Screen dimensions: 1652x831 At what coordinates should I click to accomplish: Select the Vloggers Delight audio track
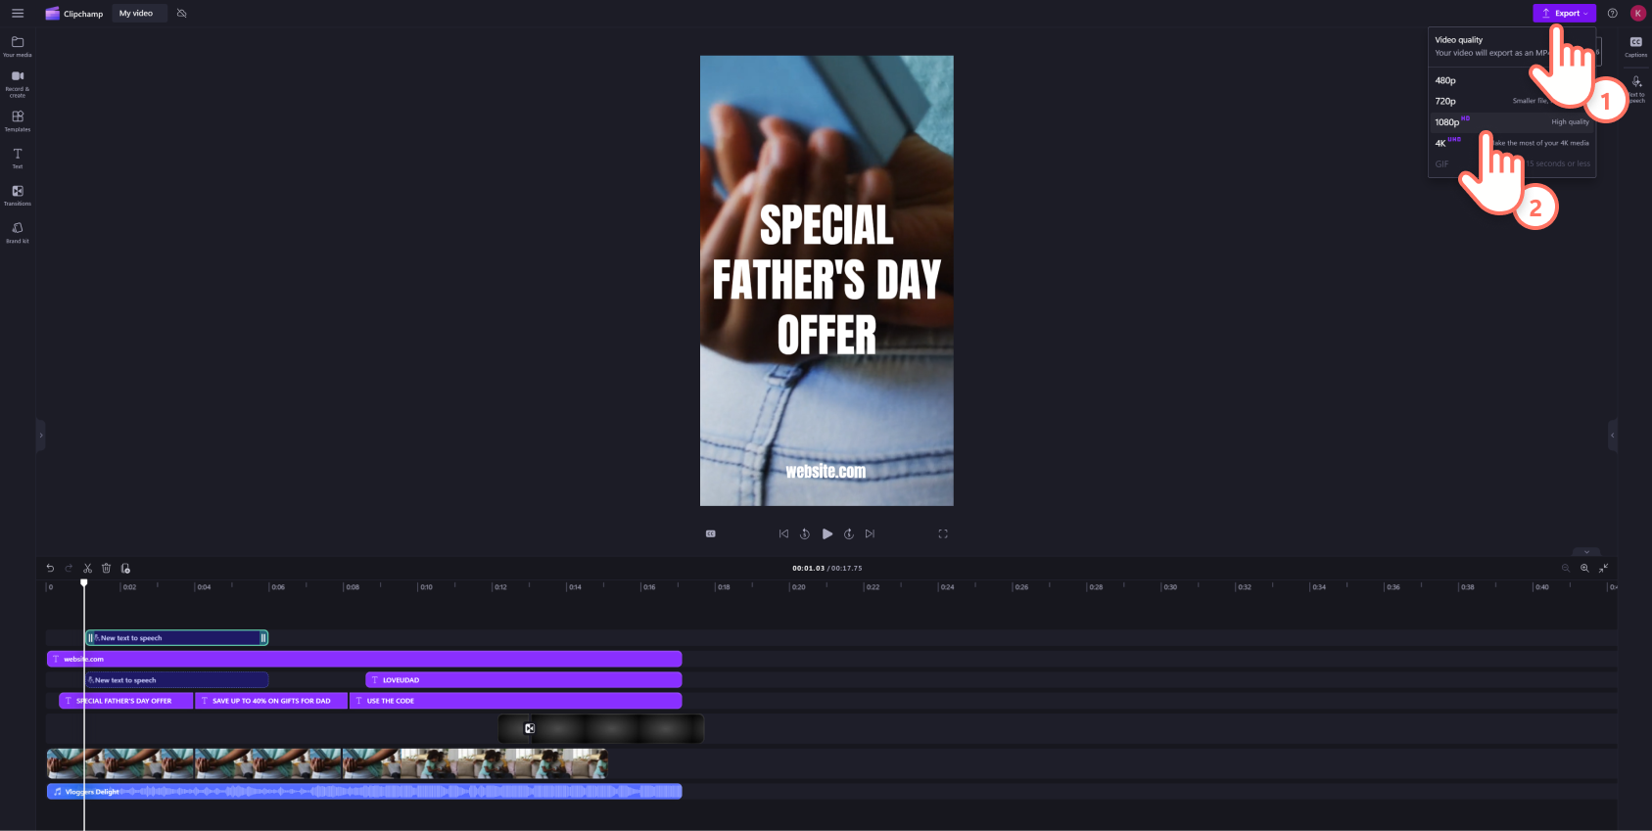click(364, 792)
